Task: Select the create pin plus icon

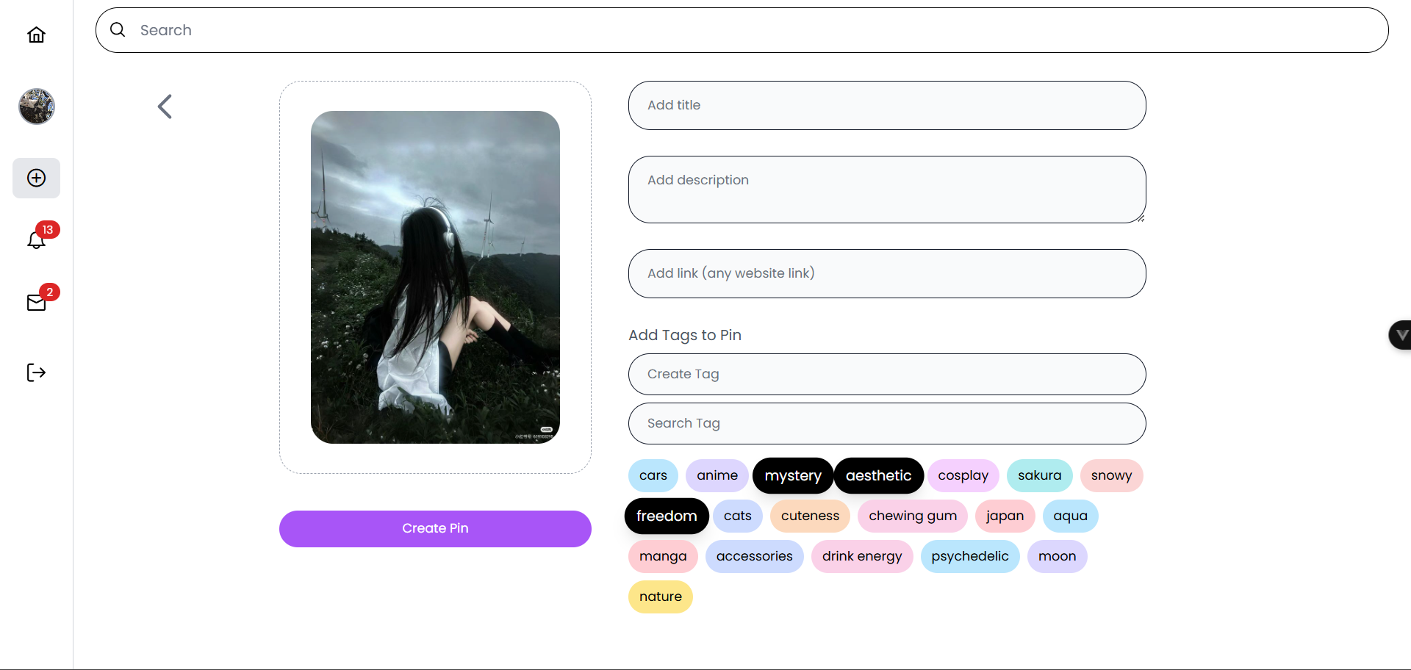Action: 36,178
